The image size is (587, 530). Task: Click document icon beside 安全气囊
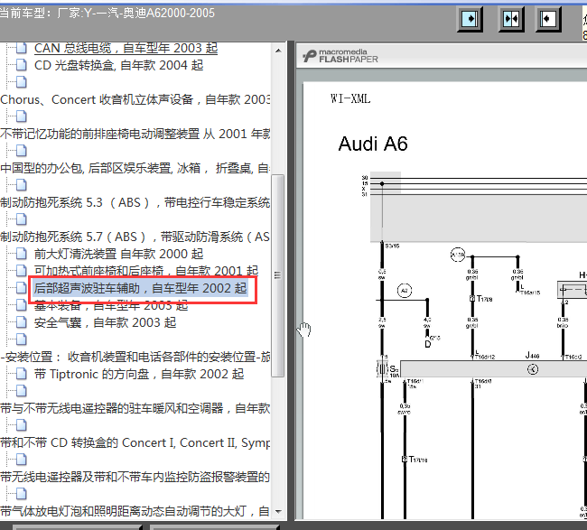[22, 322]
